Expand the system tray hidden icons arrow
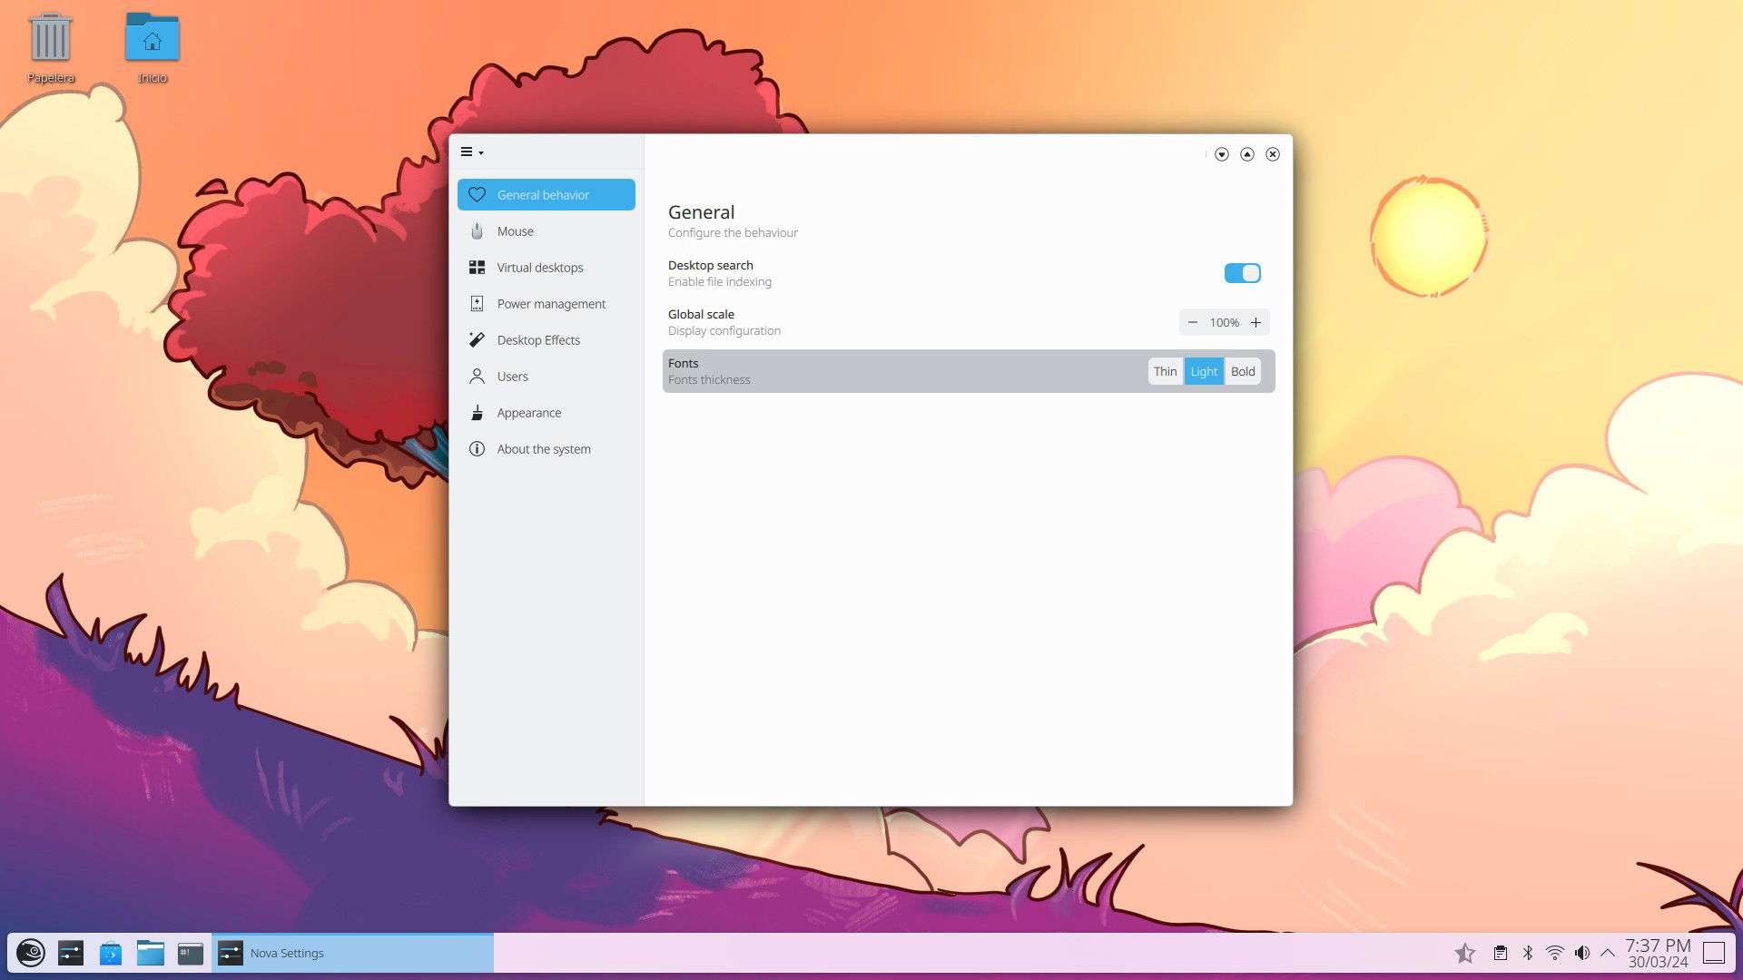This screenshot has width=1743, height=980. [x=1610, y=953]
